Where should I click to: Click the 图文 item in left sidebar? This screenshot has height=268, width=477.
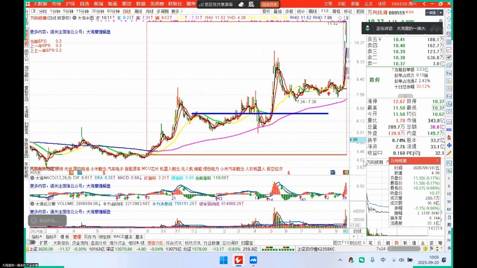27,55
